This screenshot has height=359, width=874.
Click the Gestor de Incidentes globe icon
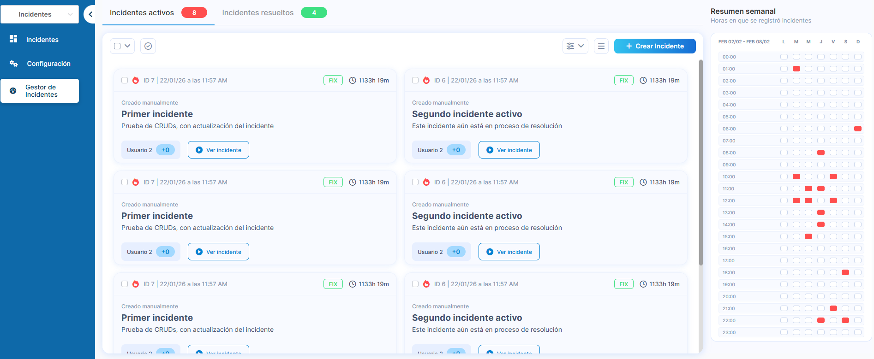point(13,91)
